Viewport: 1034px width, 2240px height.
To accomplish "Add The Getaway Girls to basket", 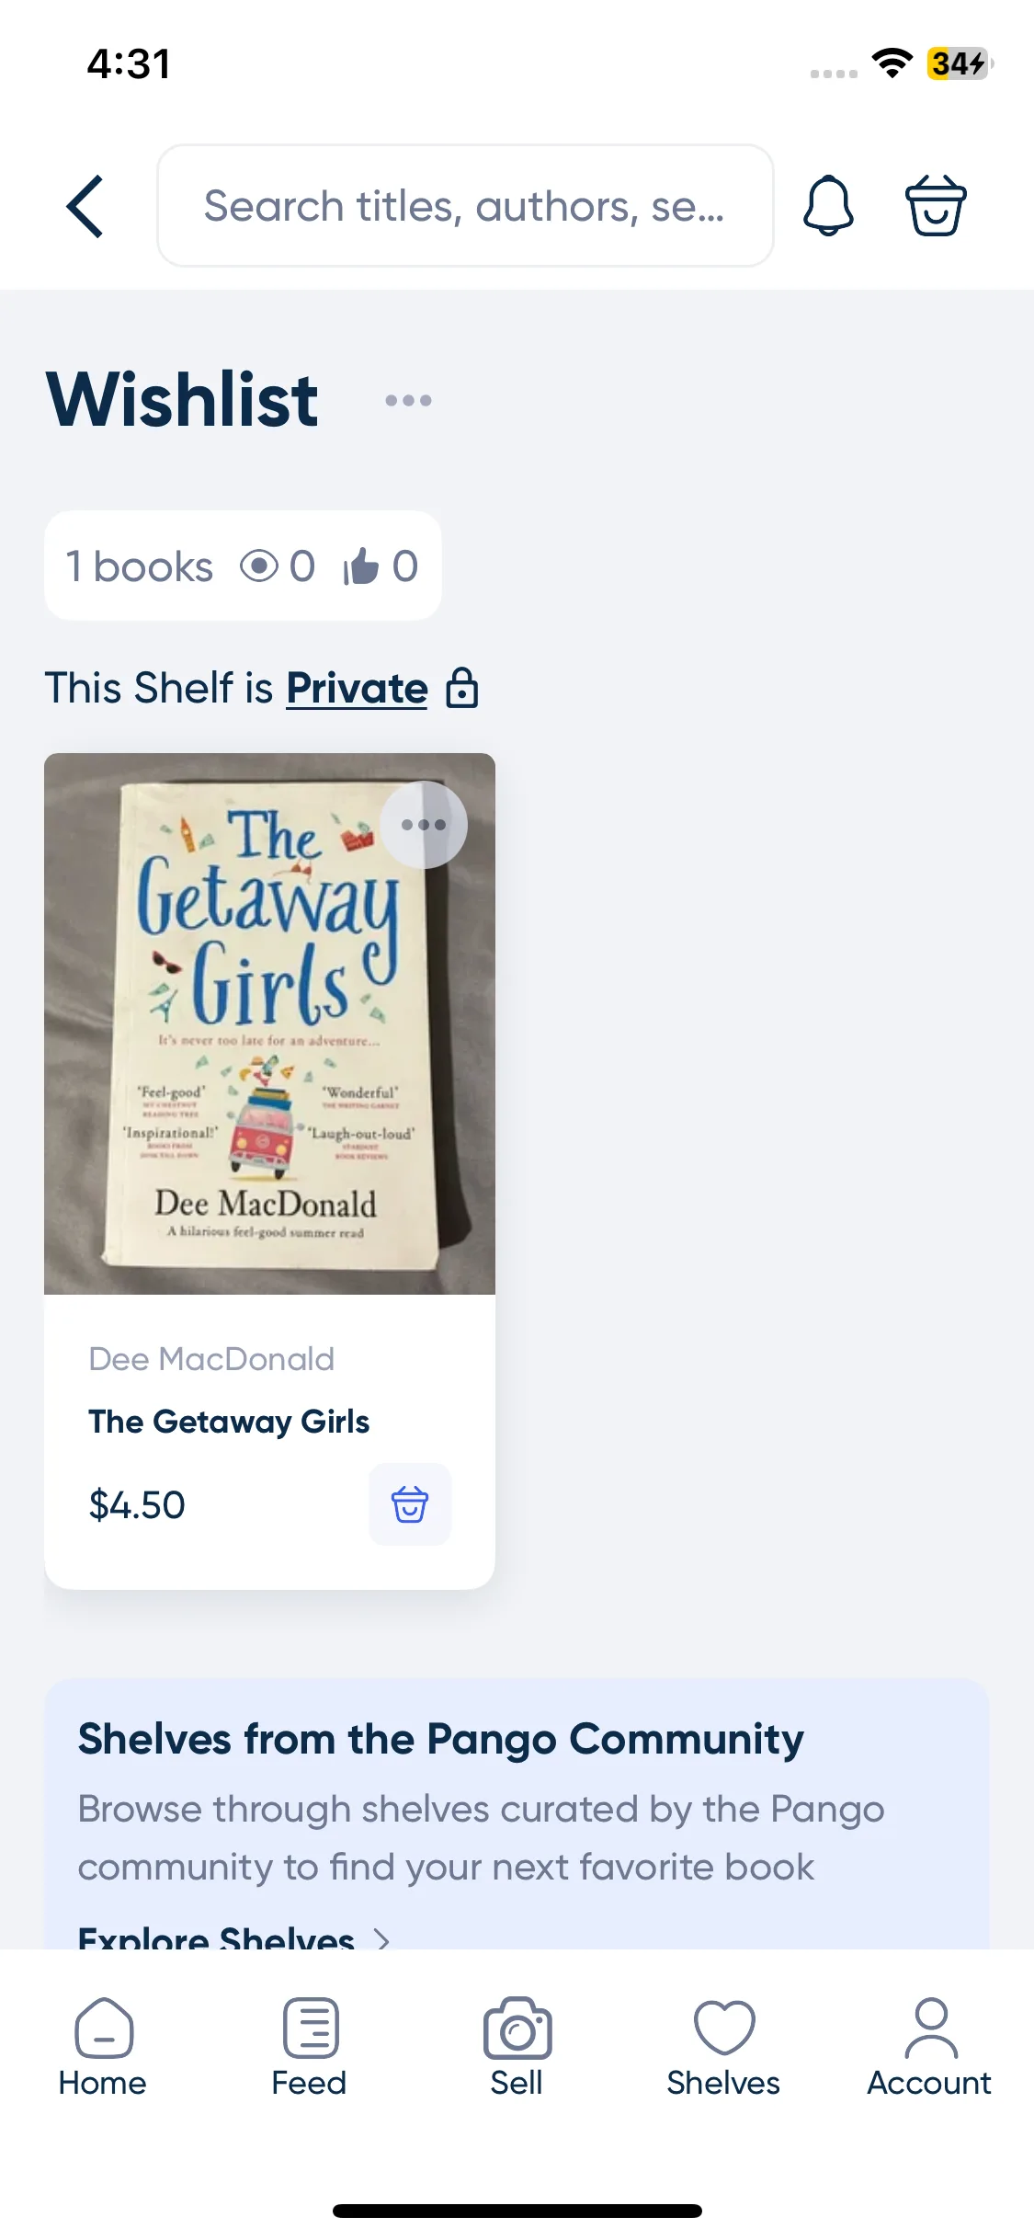I will click(410, 1504).
